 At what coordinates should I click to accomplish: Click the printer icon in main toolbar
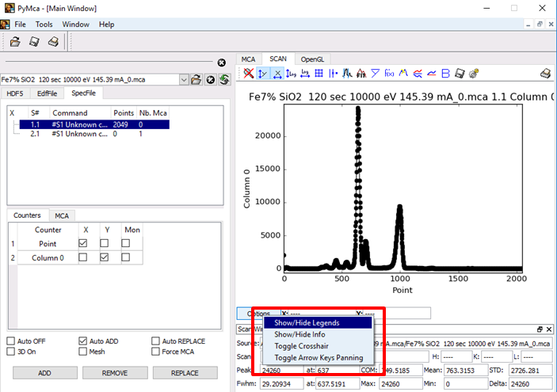click(53, 42)
